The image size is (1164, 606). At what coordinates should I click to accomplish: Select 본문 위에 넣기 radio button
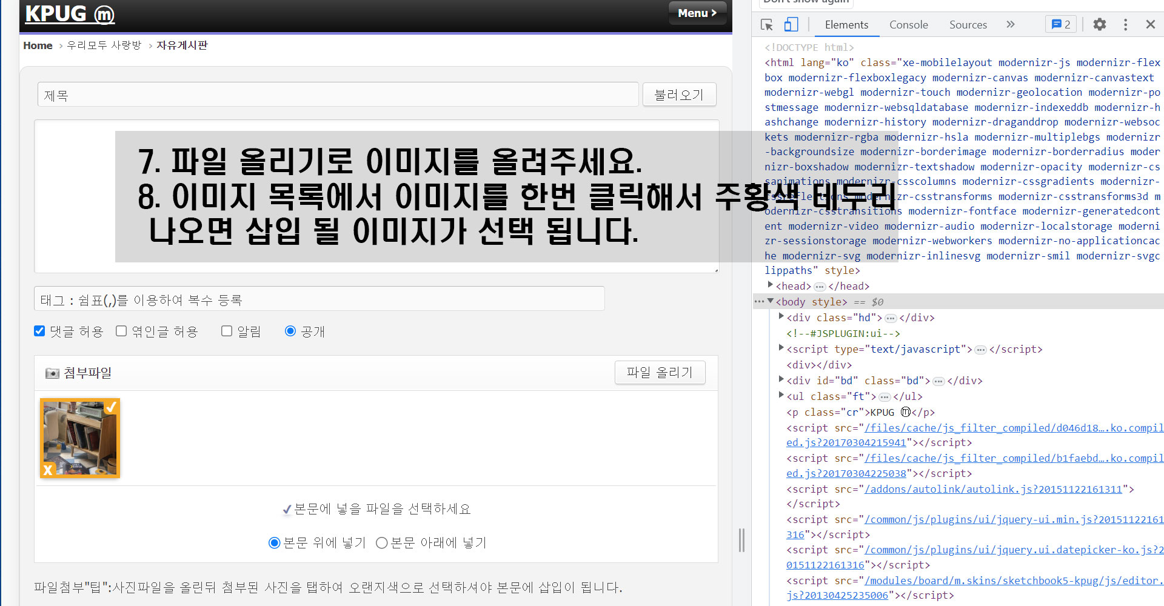tap(274, 543)
